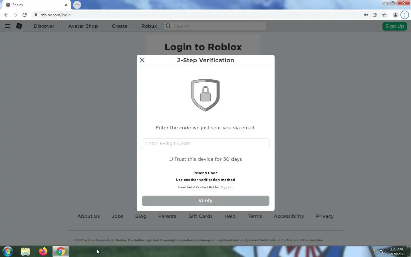The image size is (411, 257).
Task: Open the hamburger navigation menu
Action: pos(7,26)
